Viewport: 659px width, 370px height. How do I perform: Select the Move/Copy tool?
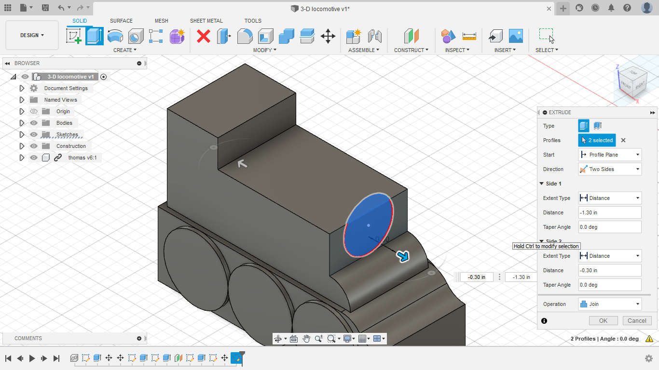328,36
